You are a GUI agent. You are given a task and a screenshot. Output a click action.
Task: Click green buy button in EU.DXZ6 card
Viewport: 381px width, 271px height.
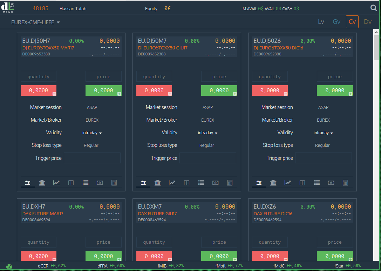click(335, 256)
